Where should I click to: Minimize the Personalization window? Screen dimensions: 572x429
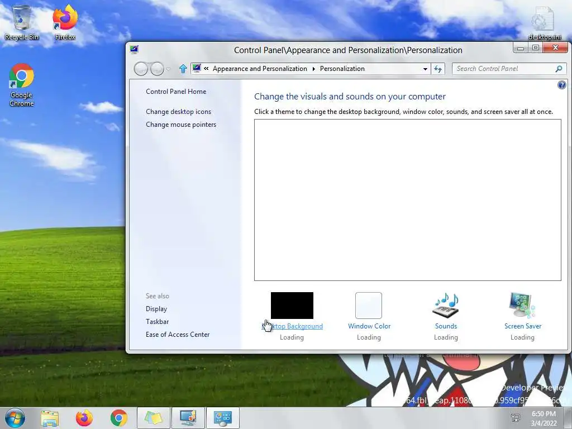coord(521,48)
